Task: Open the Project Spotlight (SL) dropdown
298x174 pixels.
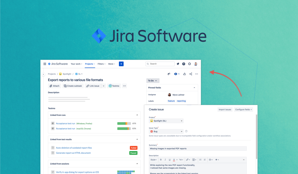Action: (166, 121)
